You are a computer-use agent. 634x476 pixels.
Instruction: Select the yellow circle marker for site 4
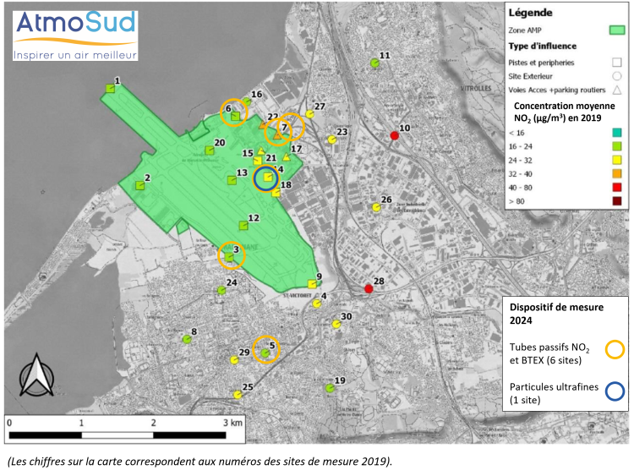pyautogui.click(x=317, y=304)
